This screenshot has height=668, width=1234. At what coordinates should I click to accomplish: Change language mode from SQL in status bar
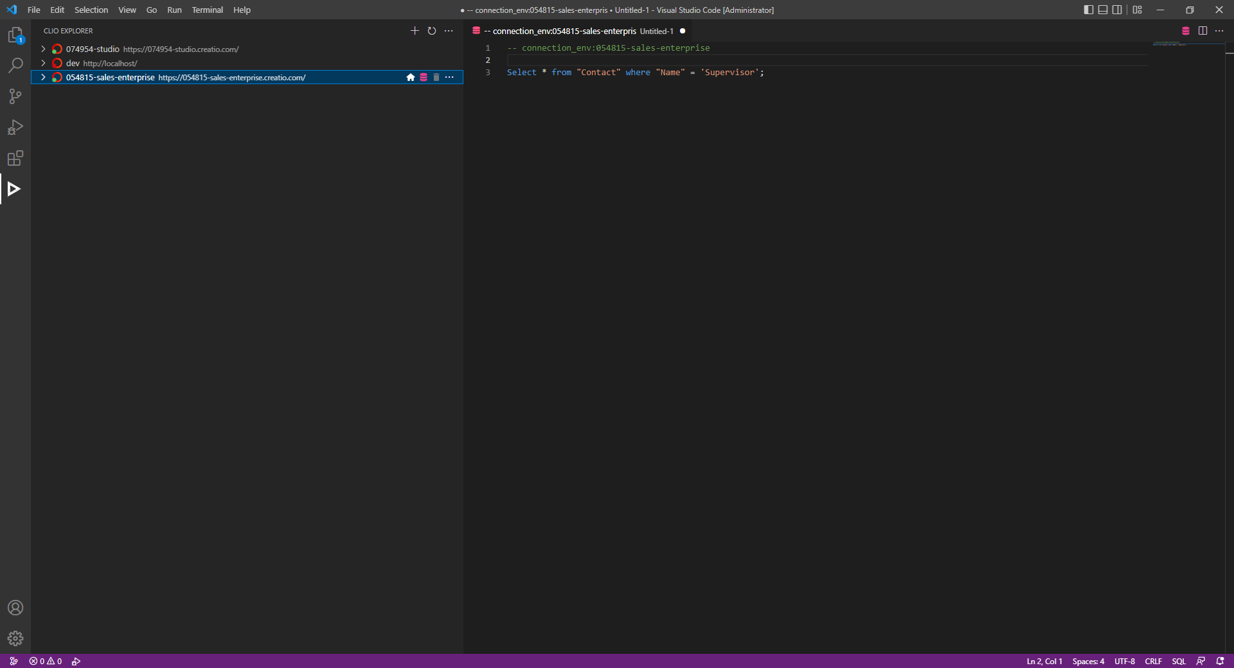(1178, 661)
